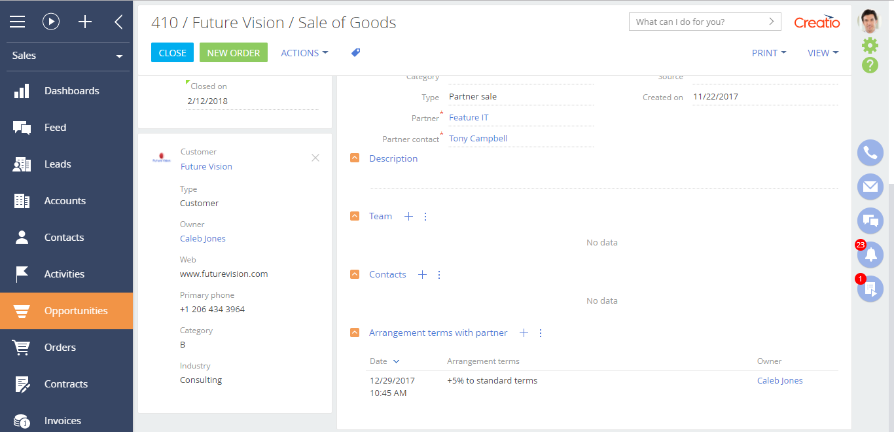
Task: Open the PRINT dropdown
Action: point(769,53)
